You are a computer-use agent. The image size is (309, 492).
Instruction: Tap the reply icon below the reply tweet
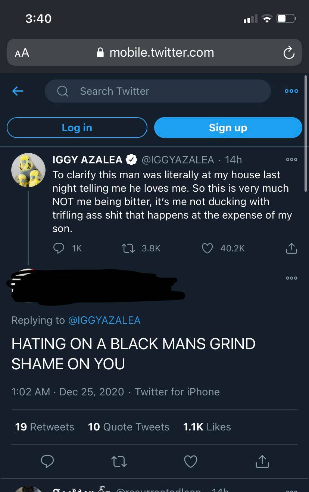pyautogui.click(x=47, y=461)
